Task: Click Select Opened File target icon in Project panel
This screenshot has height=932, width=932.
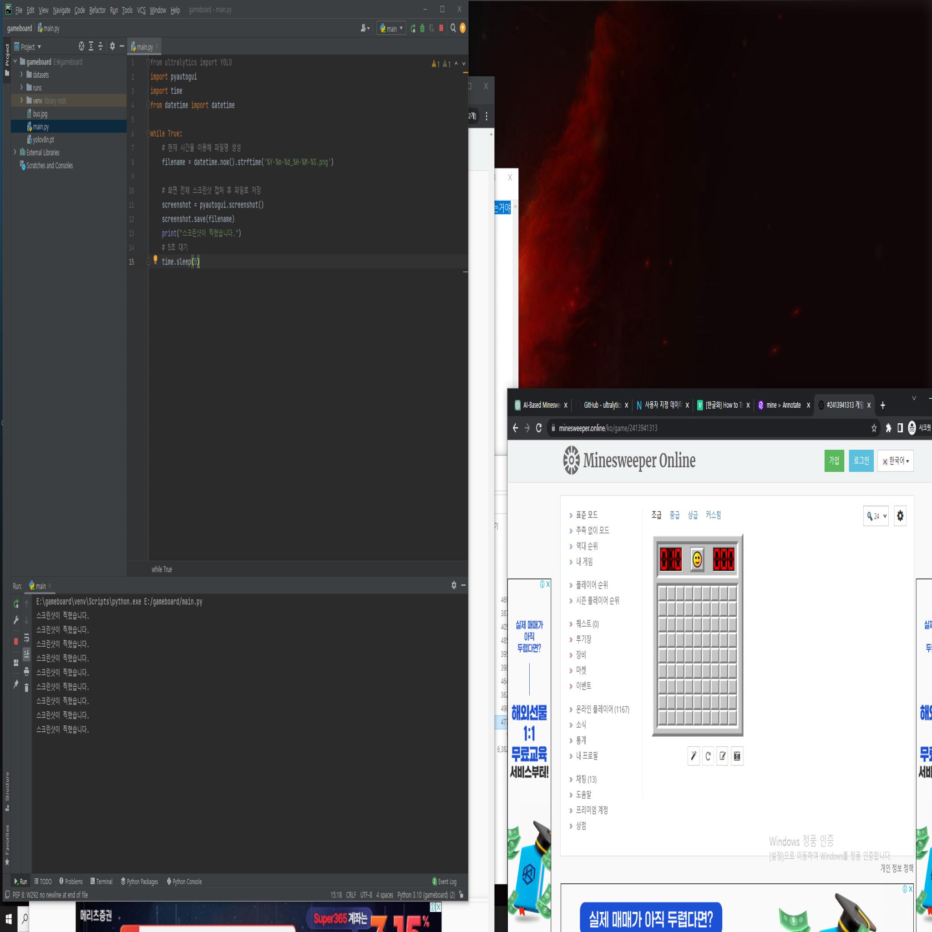Action: pyautogui.click(x=81, y=46)
